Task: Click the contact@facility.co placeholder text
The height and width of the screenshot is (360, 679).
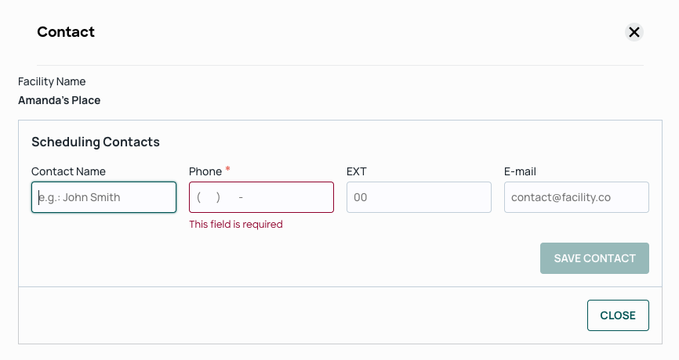Action: pos(561,197)
